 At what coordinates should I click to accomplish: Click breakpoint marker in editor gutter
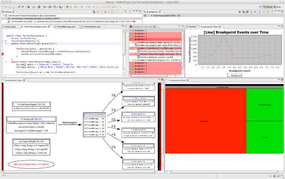(x=2, y=54)
